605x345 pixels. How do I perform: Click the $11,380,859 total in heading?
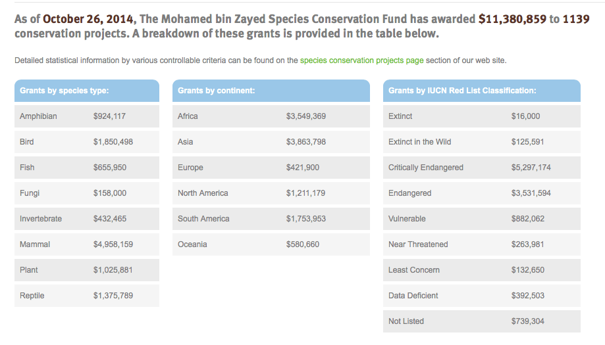click(512, 19)
